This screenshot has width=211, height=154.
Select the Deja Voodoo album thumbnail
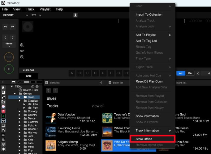tap(51, 118)
